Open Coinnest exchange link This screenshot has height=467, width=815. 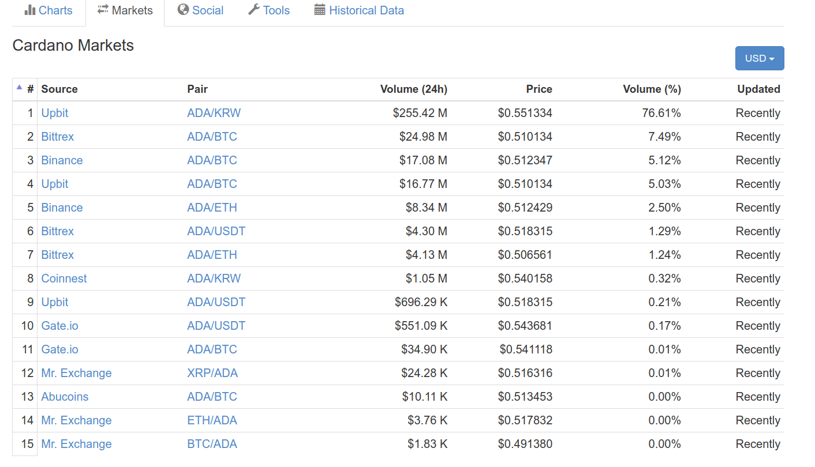point(64,278)
